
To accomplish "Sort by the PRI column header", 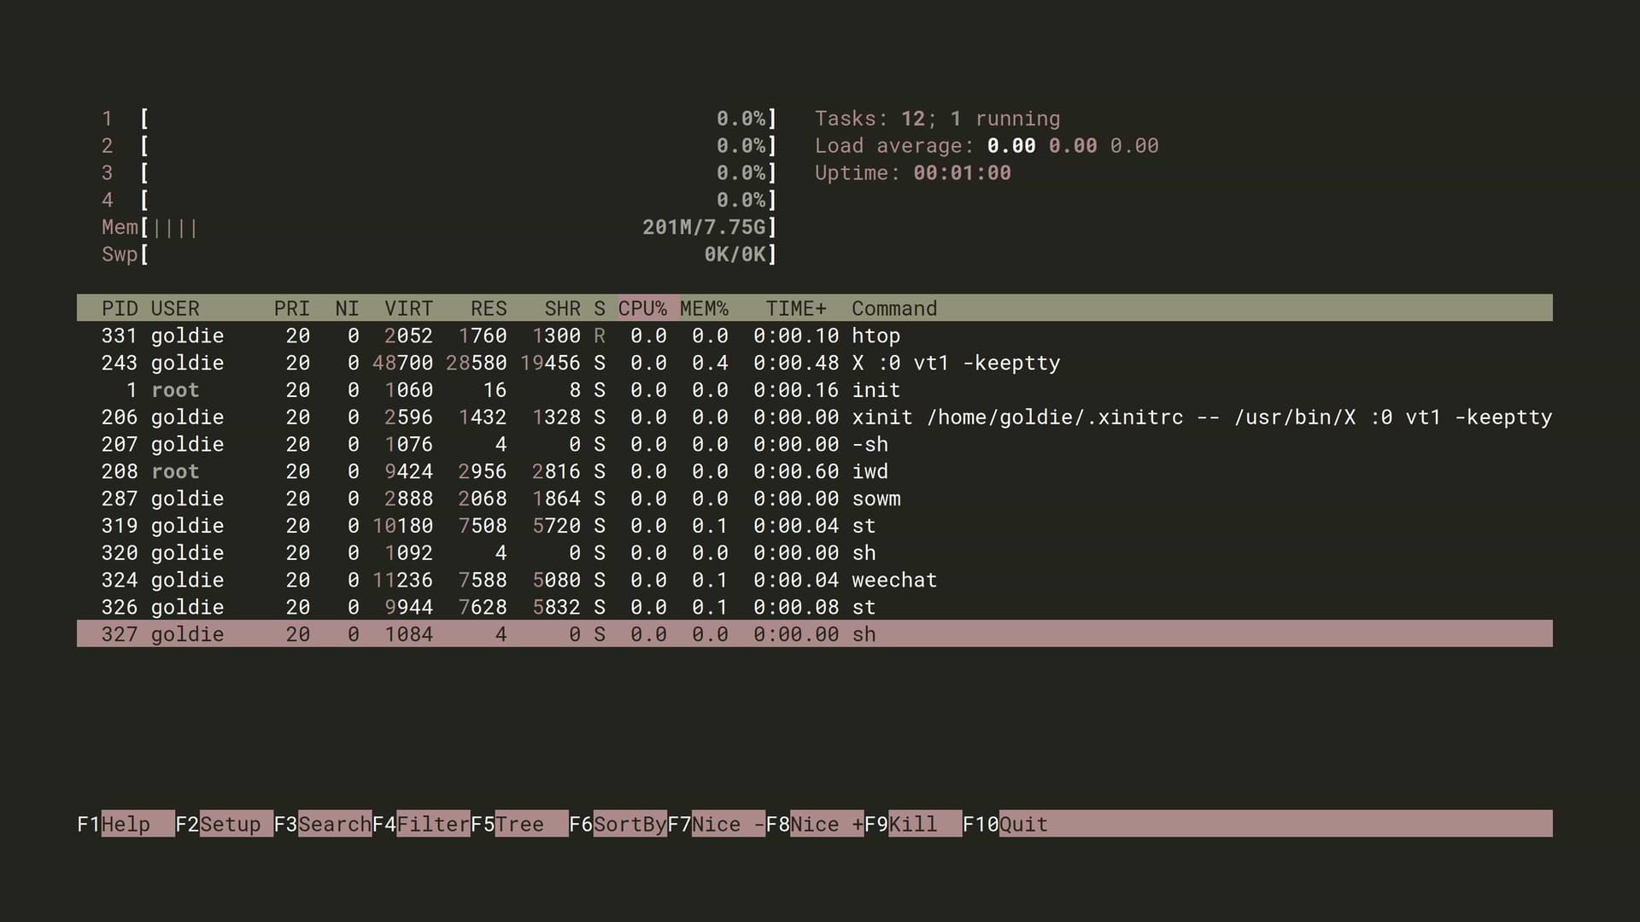I will [x=292, y=308].
